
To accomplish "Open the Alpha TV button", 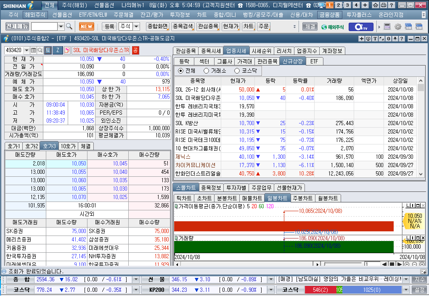I will (361, 27).
